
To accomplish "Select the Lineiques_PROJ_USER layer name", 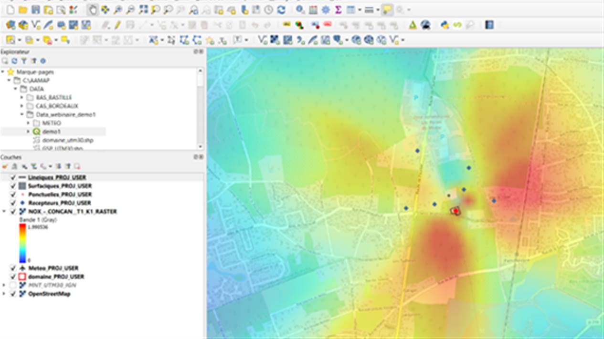I will [x=57, y=177].
